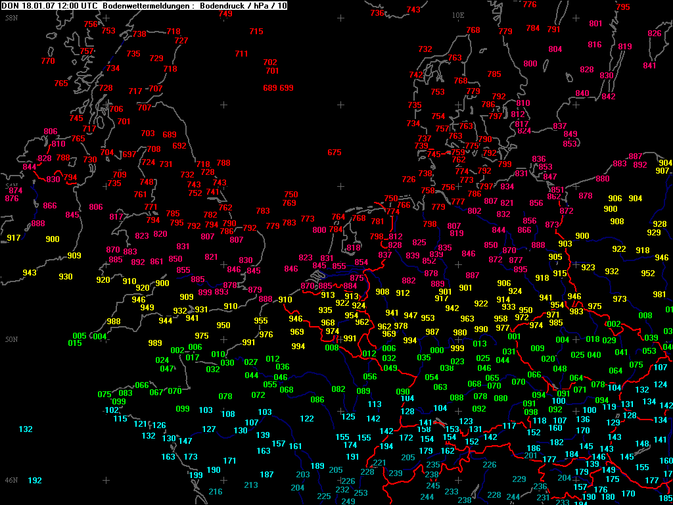The height and width of the screenshot is (505, 673).
Task: Select the yellow 988 reading in Cornwall
Action: click(x=114, y=321)
